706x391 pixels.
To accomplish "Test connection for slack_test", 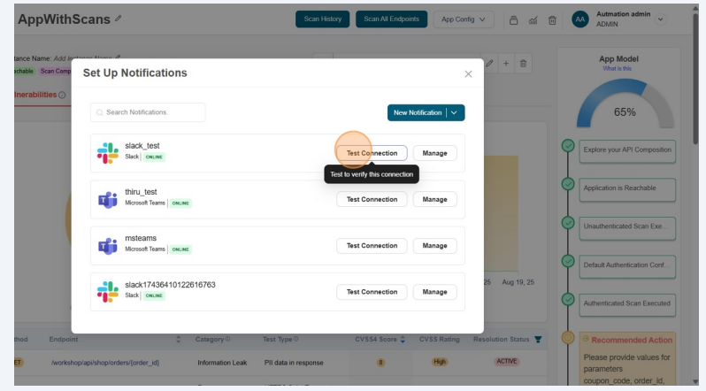I will click(x=372, y=153).
